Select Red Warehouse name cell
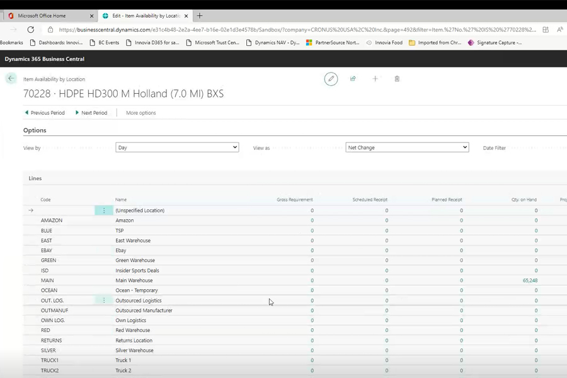Viewport: 567px width, 378px height. click(x=133, y=330)
